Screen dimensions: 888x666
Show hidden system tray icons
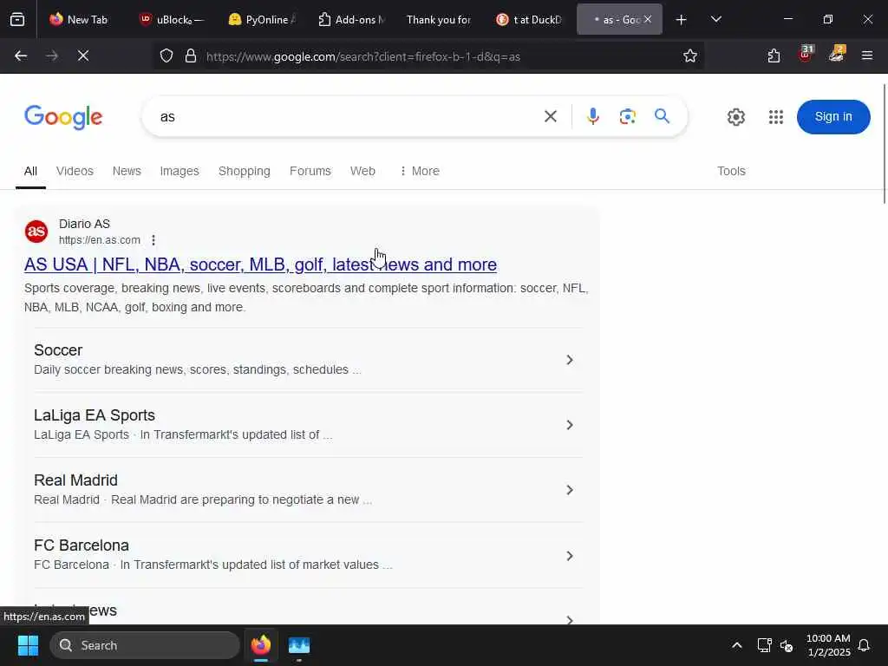point(737,645)
